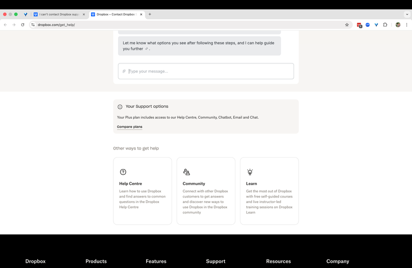The image size is (412, 268).
Task: Click the info icon beside Your Support options
Action: [120, 107]
